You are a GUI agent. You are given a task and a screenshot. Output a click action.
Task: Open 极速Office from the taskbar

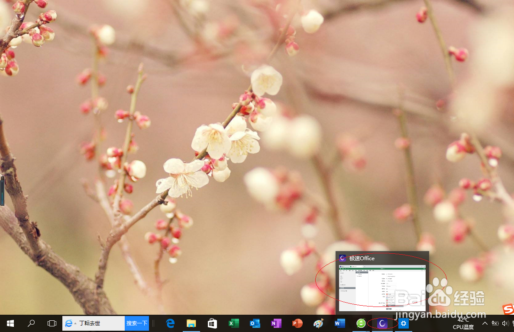point(381,323)
